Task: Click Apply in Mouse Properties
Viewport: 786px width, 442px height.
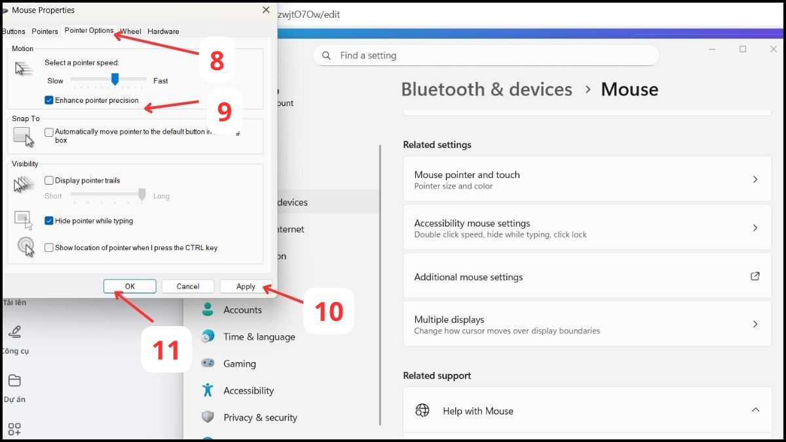Action: coord(246,286)
